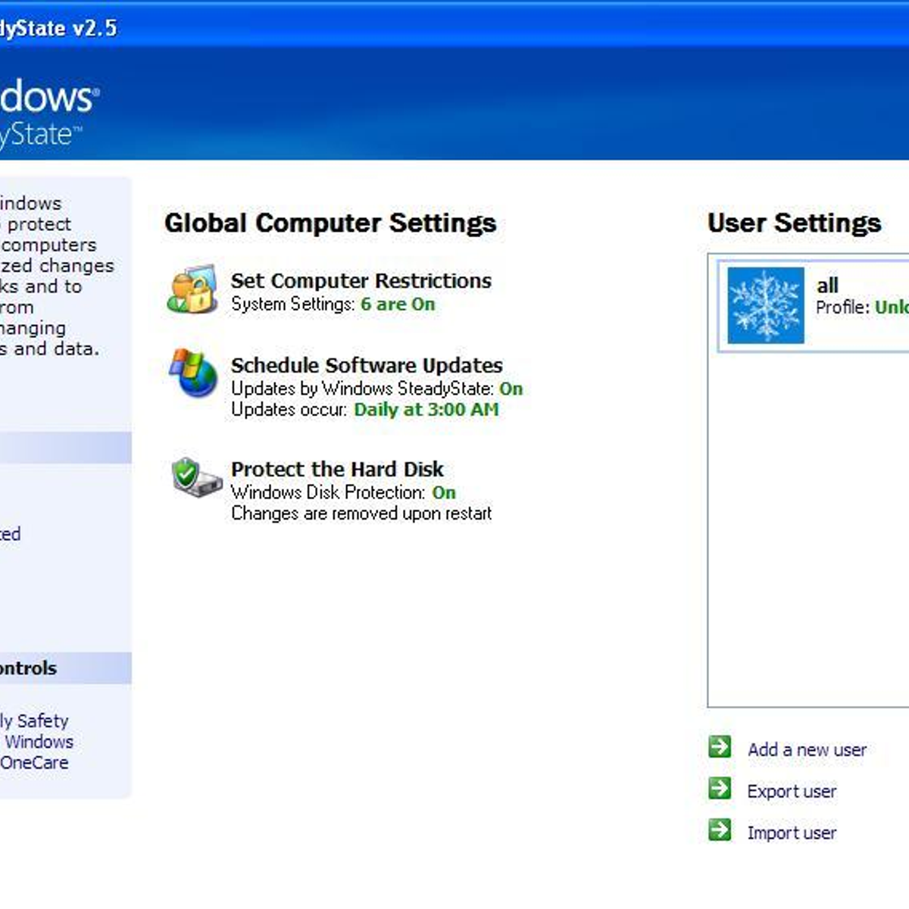Click empty area inside the User Settings list

[x=807, y=530]
